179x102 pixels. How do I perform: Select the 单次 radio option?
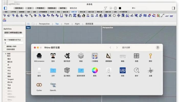coord(6,56)
